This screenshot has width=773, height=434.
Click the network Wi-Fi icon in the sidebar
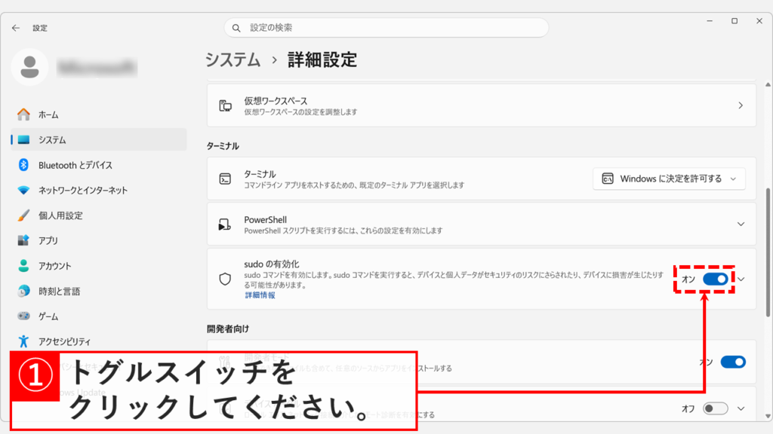pos(23,190)
